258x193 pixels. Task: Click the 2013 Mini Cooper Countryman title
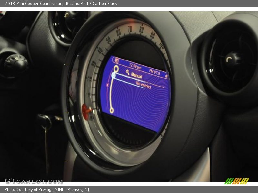(34, 4)
